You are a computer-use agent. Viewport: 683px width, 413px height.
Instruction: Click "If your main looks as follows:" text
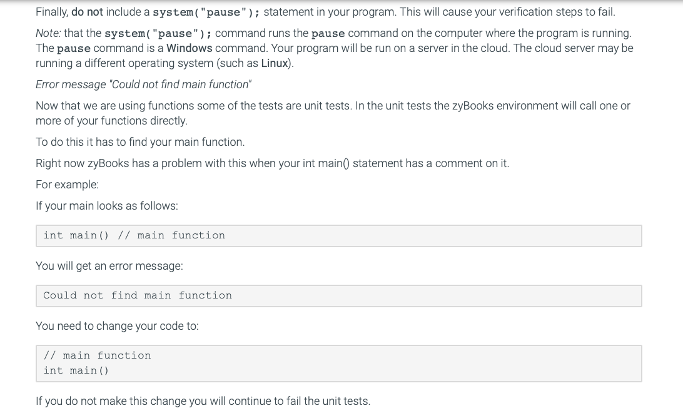pyautogui.click(x=106, y=206)
